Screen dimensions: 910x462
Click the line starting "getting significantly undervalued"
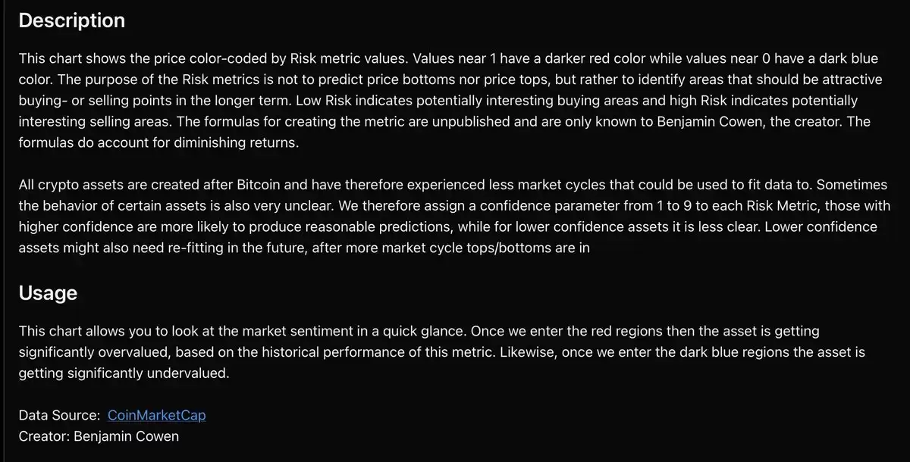coord(123,373)
